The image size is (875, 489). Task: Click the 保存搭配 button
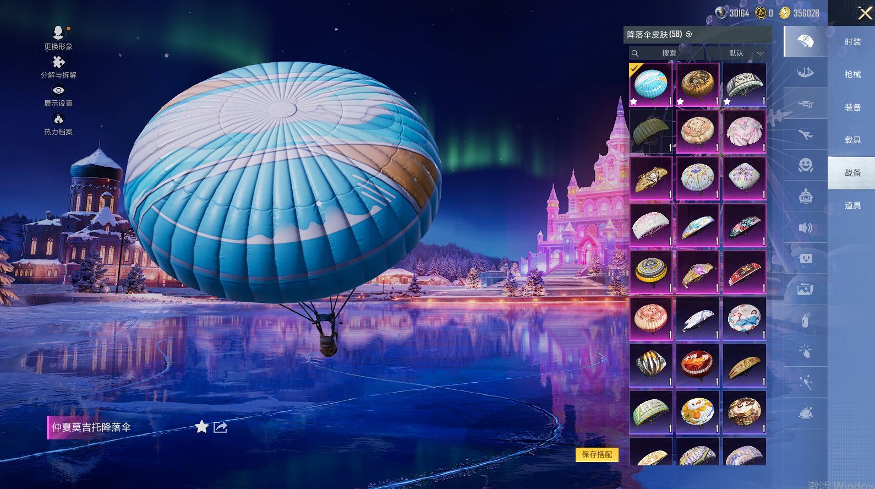[597, 454]
